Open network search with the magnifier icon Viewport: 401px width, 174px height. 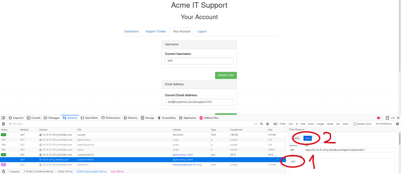point(262,124)
